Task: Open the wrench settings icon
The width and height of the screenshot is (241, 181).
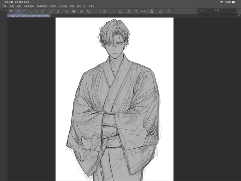Action: pos(105,11)
